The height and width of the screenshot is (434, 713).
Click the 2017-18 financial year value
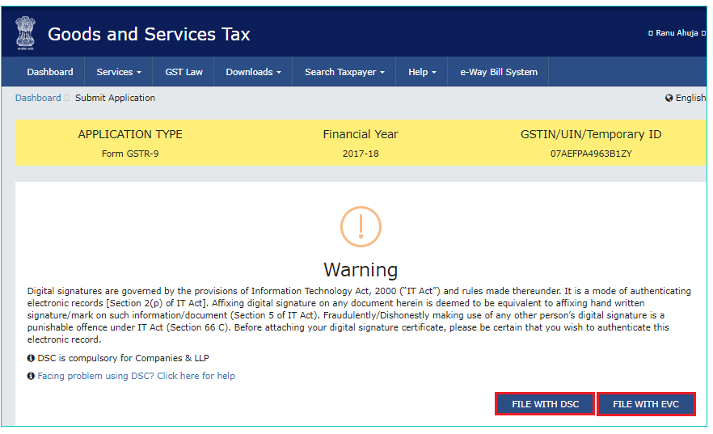361,154
